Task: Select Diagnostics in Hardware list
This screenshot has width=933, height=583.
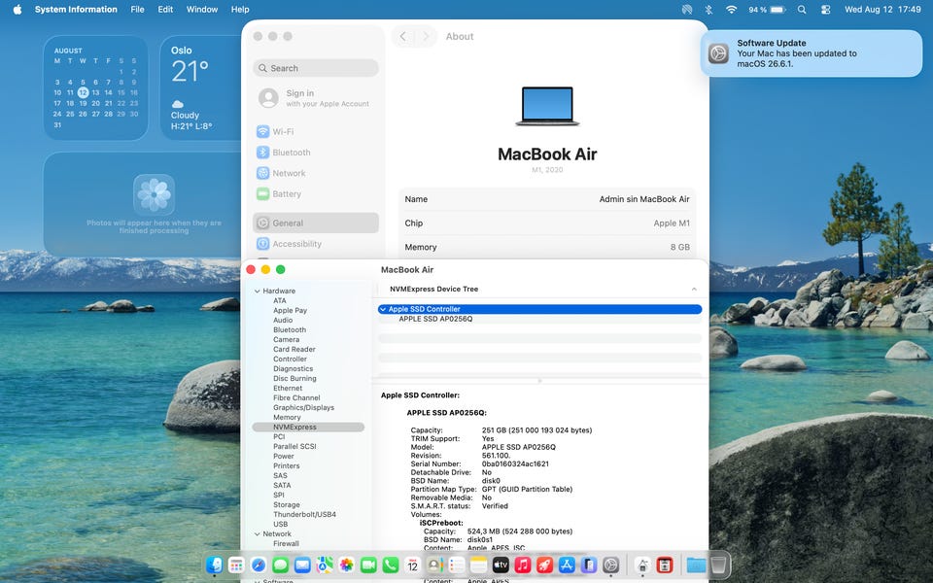Action: click(x=293, y=369)
